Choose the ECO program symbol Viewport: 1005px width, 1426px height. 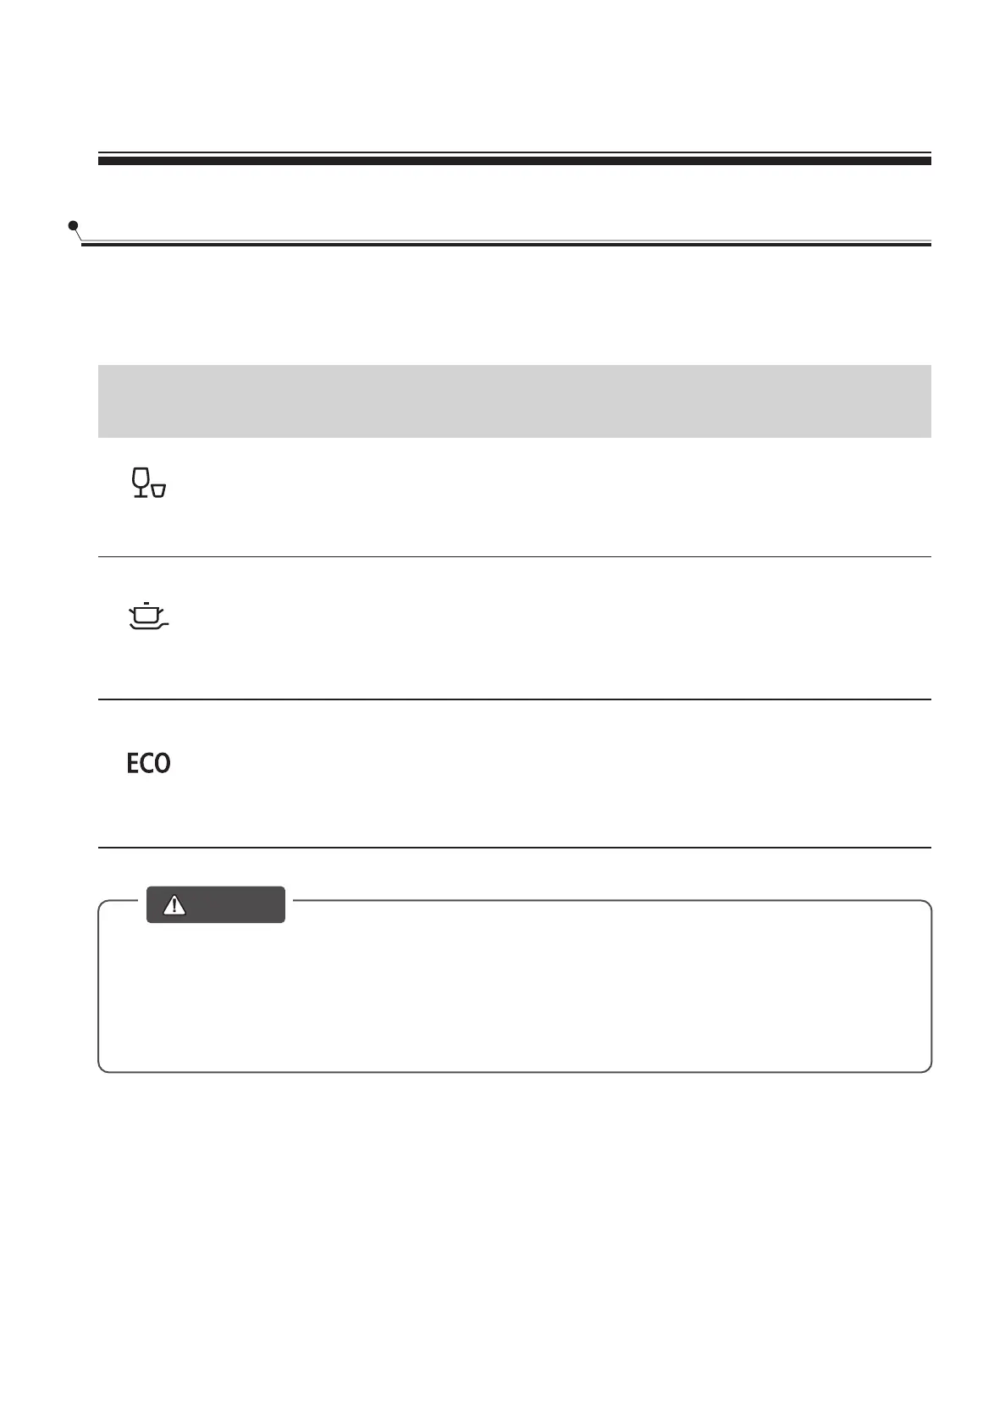(148, 764)
